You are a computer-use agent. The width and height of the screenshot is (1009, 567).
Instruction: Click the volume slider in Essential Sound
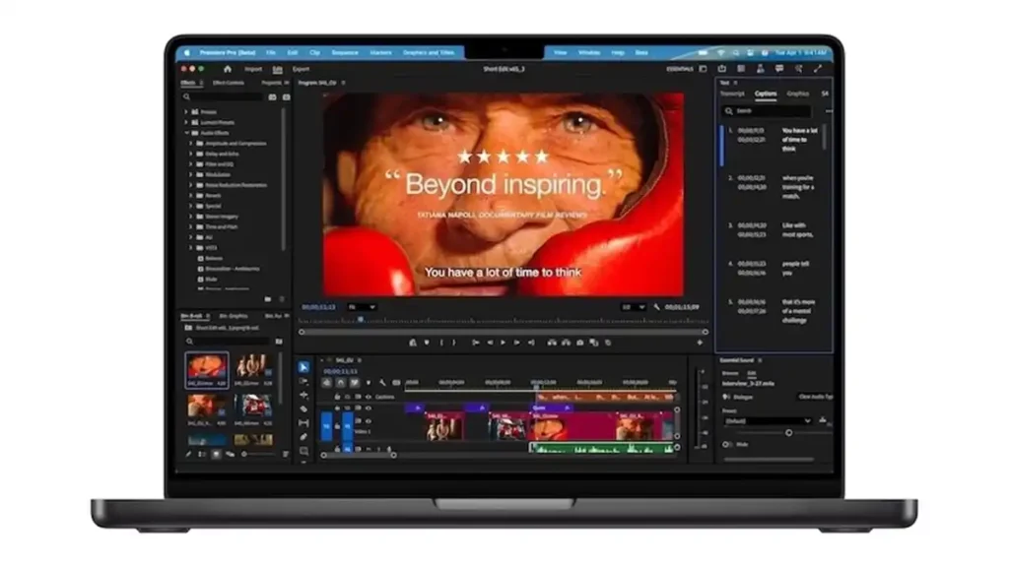[788, 432]
